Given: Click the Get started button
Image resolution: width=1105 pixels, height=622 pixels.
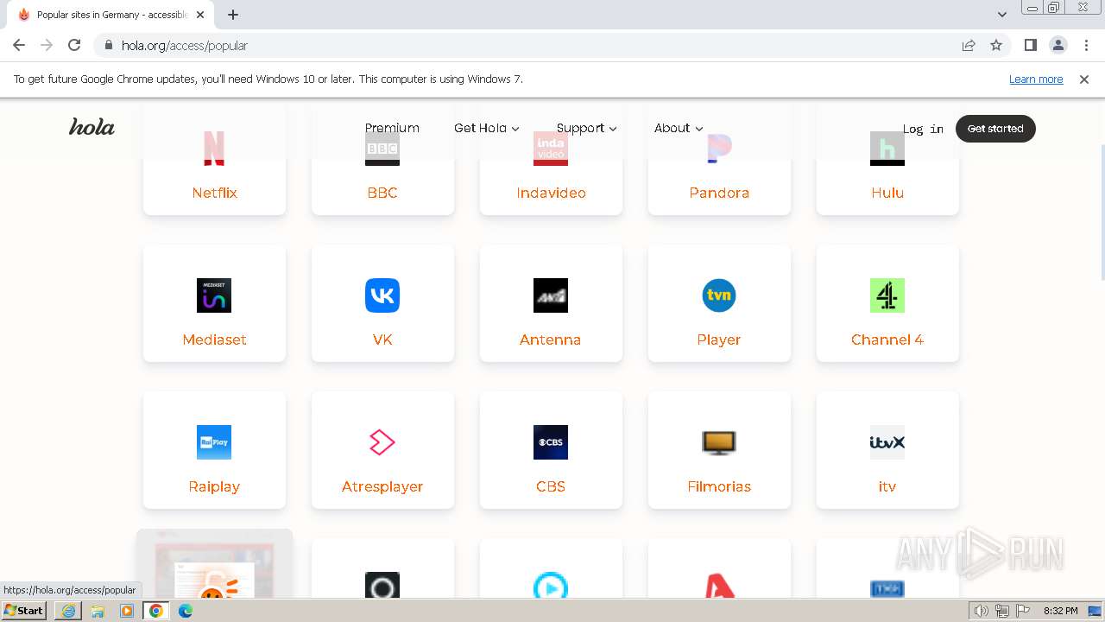Looking at the screenshot, I should (x=995, y=128).
